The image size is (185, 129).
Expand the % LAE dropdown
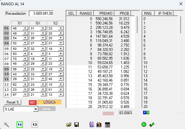point(36,109)
